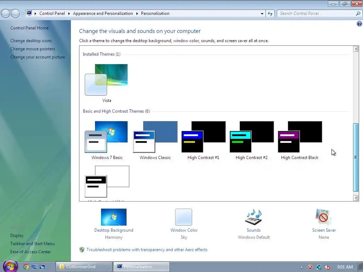Click the red security shield tray icon
Screen dimensions: 363x272
[x=310, y=267]
